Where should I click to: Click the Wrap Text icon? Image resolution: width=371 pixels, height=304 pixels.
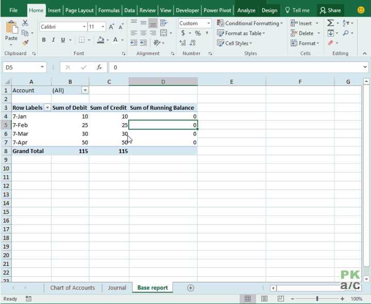(163, 23)
